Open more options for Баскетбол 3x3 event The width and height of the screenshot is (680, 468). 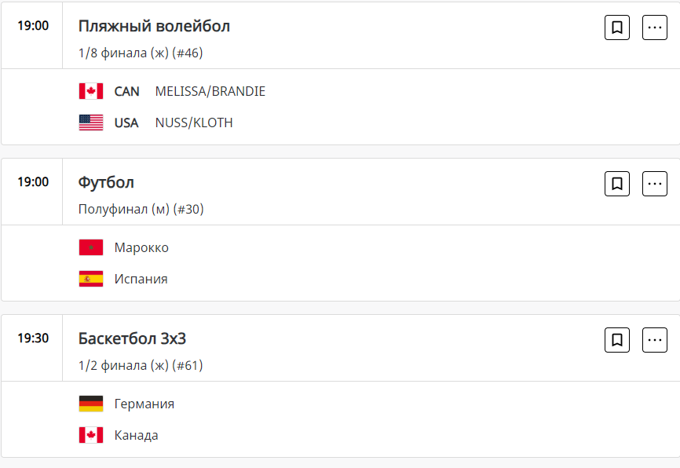(x=655, y=340)
